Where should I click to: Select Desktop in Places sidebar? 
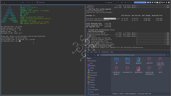click(91, 66)
